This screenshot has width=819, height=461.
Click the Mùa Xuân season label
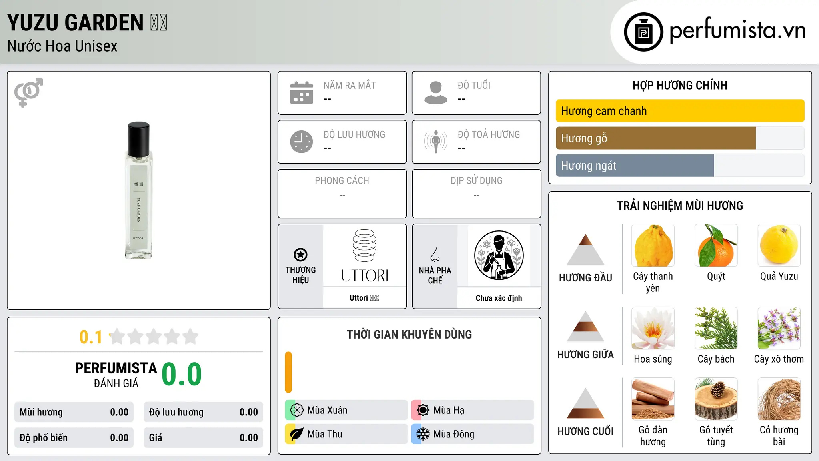pyautogui.click(x=327, y=410)
